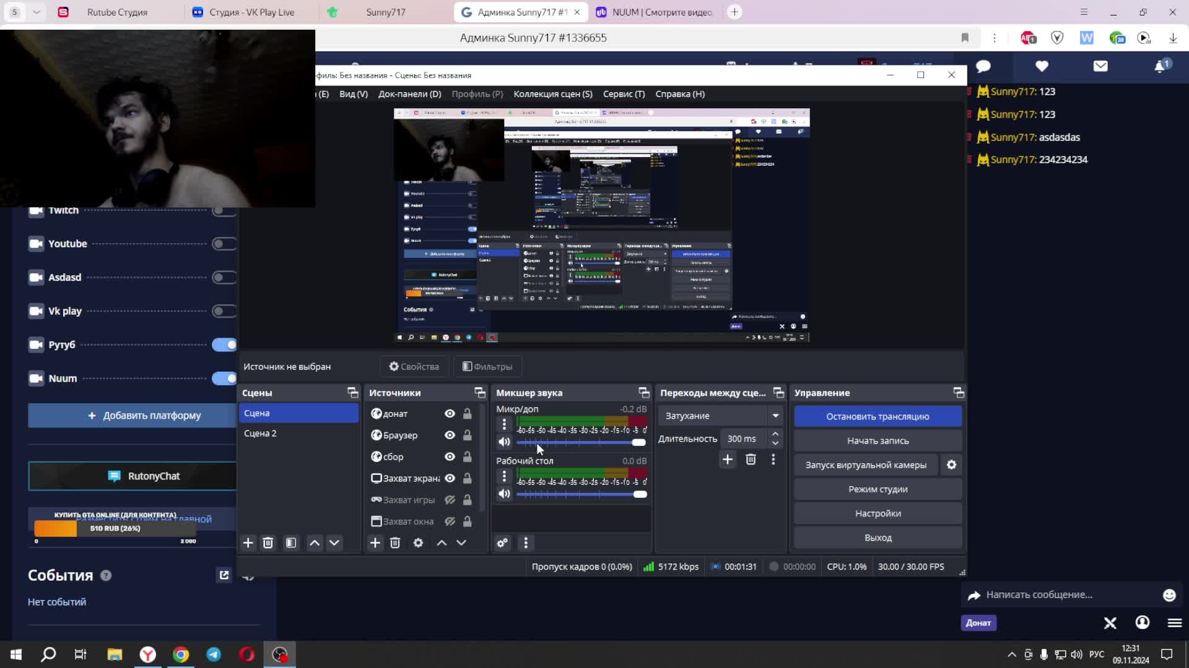Pop out События panel icon
This screenshot has width=1189, height=668.
pyautogui.click(x=224, y=575)
